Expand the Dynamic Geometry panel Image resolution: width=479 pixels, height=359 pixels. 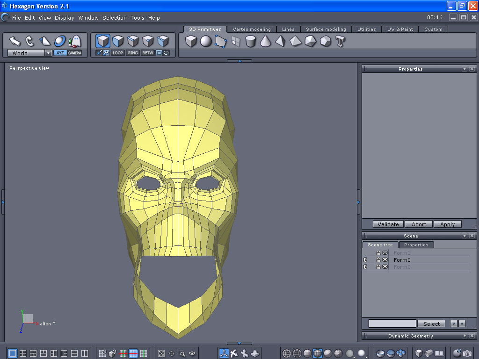[x=464, y=336]
